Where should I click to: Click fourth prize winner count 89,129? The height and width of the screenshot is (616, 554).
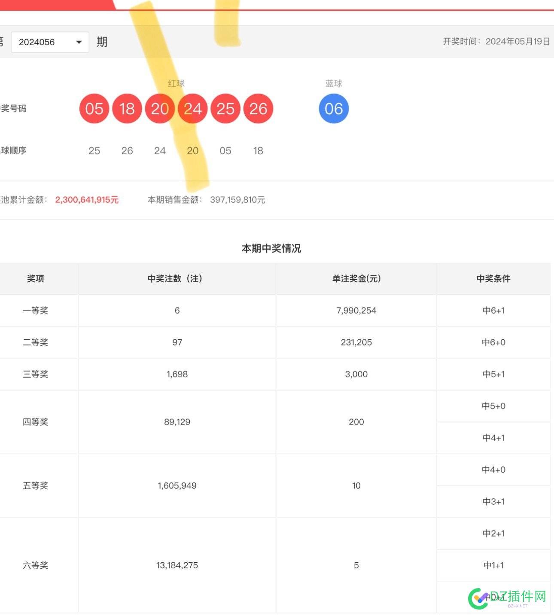coord(177,422)
